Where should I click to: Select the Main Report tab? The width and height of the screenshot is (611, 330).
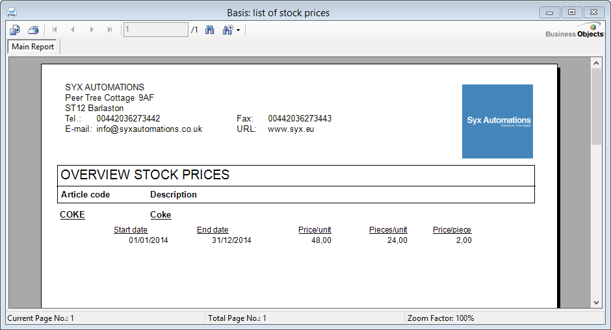[33, 47]
